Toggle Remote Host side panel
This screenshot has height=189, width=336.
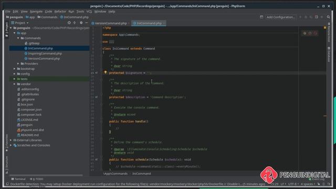coord(329,32)
